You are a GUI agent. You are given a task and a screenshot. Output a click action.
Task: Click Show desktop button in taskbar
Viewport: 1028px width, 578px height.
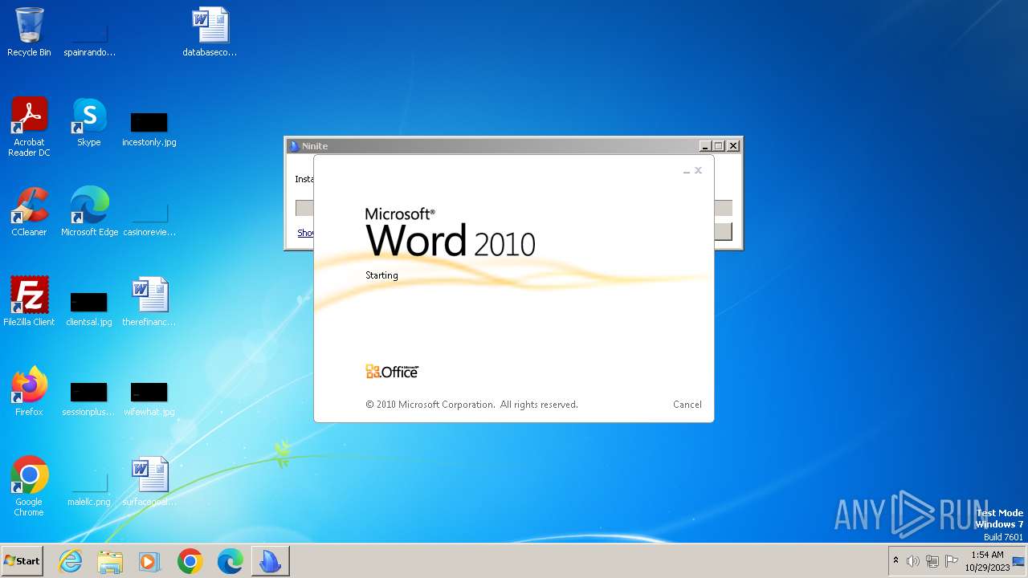tap(1019, 561)
